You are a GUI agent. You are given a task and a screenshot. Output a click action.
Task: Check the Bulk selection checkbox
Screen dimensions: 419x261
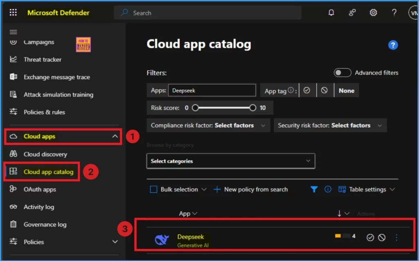click(154, 189)
